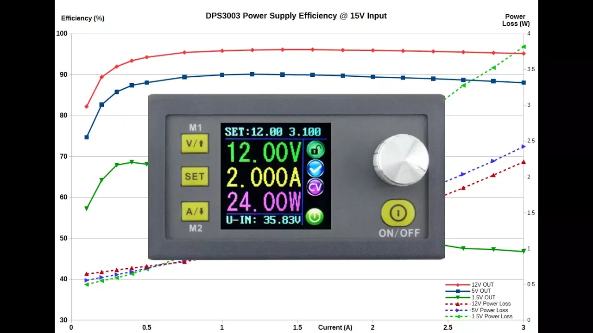Click the 24.00W power readout
The image size is (593, 333).
[264, 202]
